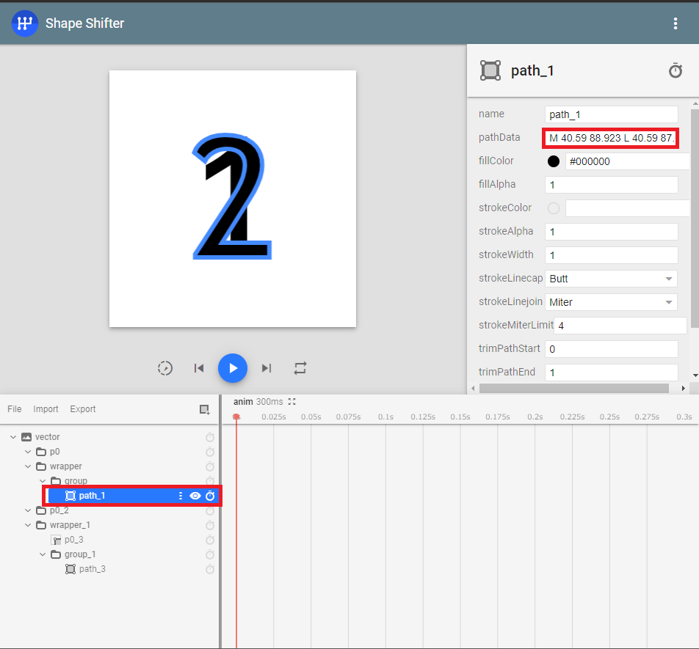Click the 0.15s mark on timeline ruler
The height and width of the screenshot is (649, 699).
pos(460,417)
